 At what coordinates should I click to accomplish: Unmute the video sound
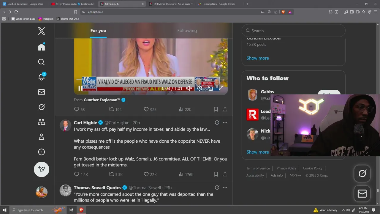tap(189, 88)
